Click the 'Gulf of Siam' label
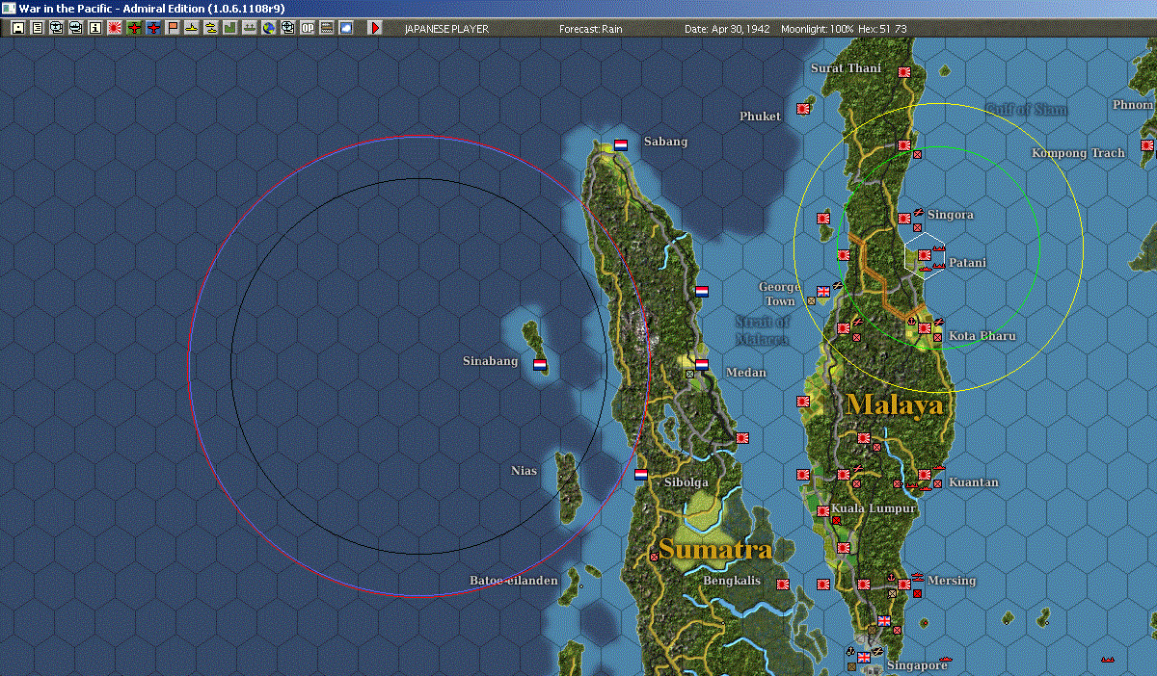This screenshot has height=676, width=1157. coord(1026,109)
